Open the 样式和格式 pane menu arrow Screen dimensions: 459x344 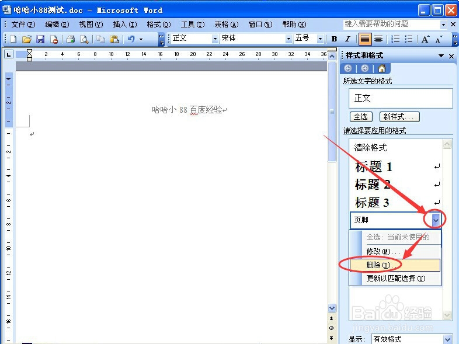[x=441, y=55]
